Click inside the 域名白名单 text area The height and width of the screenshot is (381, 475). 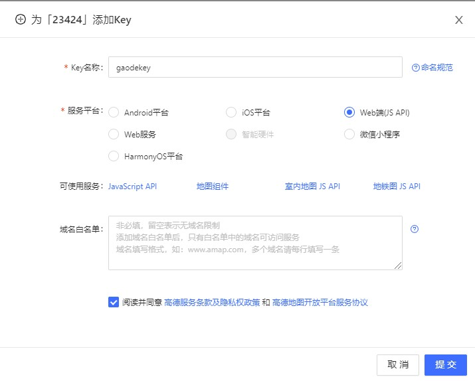coord(255,243)
